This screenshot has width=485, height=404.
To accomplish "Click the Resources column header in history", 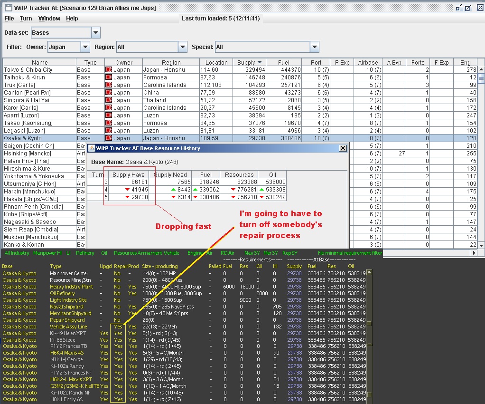I will (x=239, y=174).
